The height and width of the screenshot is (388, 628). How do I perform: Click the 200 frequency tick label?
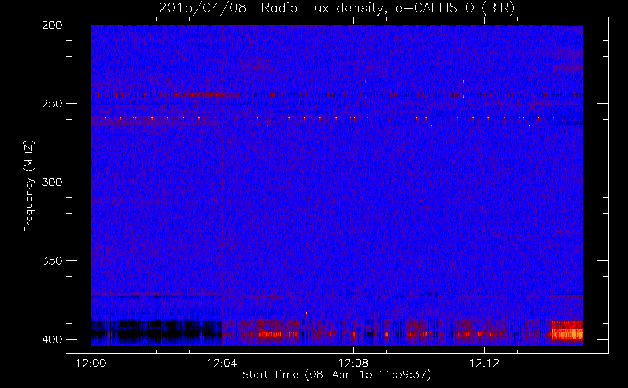(52, 25)
